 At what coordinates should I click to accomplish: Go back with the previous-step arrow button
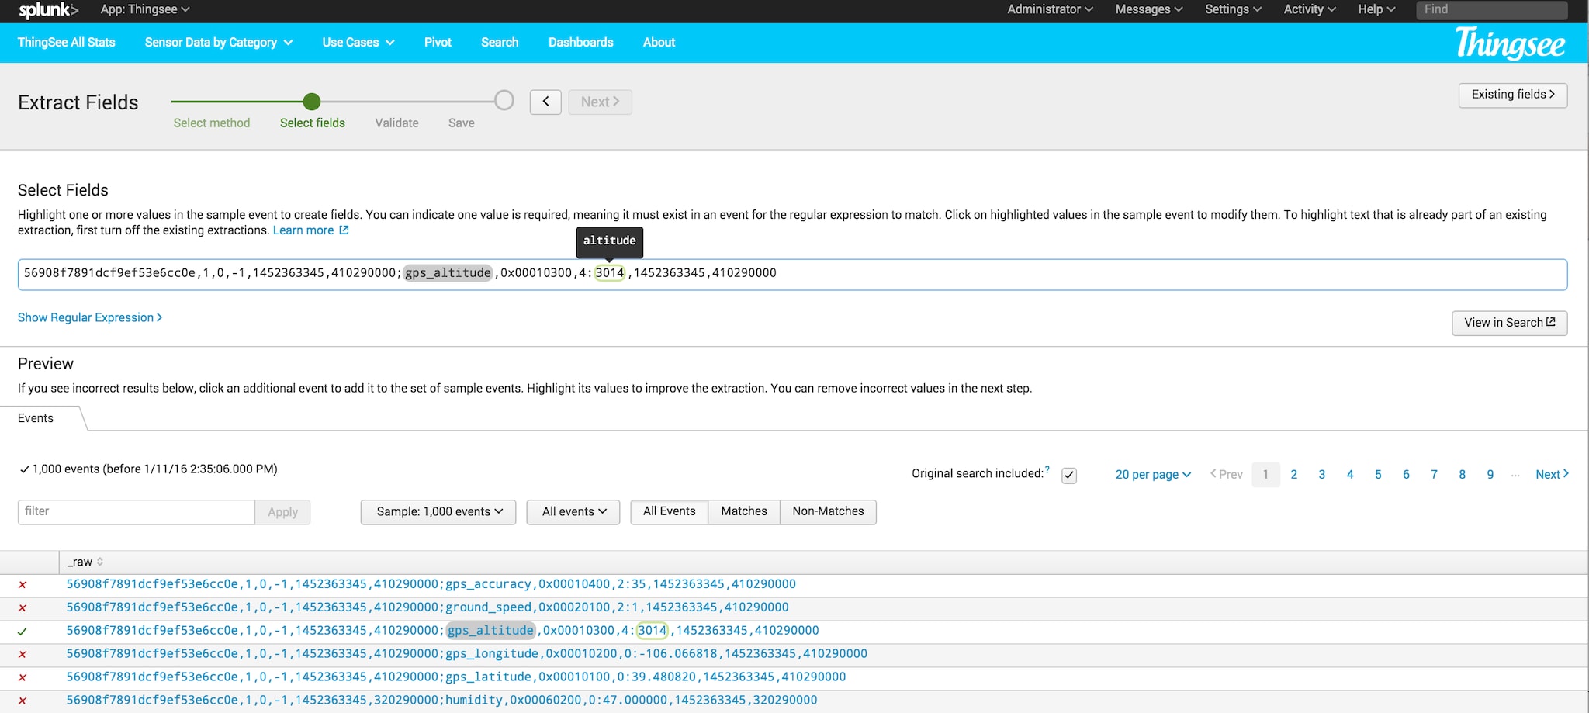545,102
